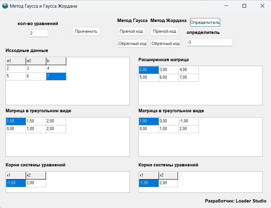The width and height of the screenshot is (271, 208).
Task: Select cell with value 7 in source data
Action: (x=56, y=76)
